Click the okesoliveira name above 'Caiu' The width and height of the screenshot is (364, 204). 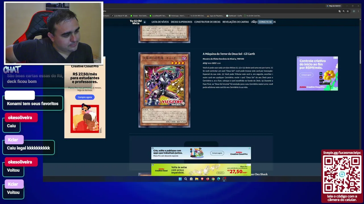point(20,118)
